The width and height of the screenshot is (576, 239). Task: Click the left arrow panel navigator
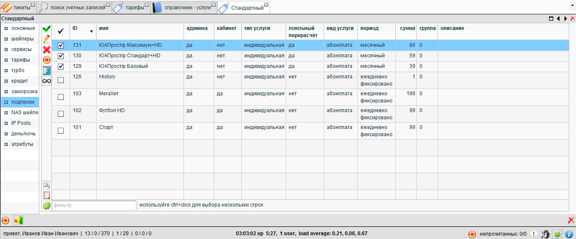click(558, 19)
